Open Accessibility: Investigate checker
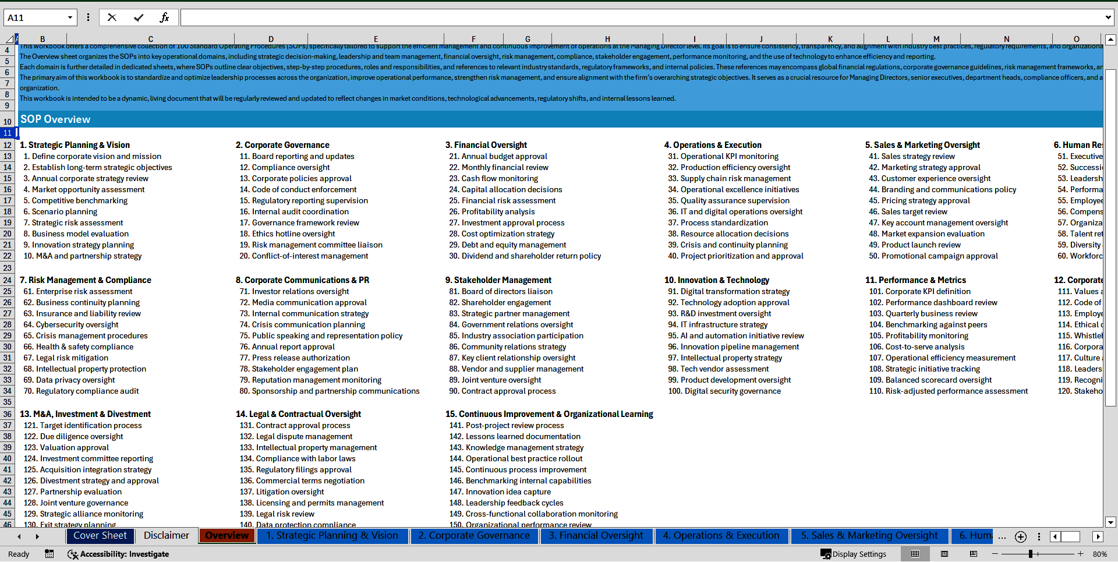 tap(118, 554)
